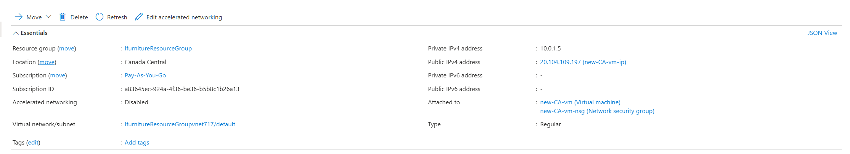Viewport: 850px width, 154px height.
Task: Open new-CA-vm virtual machine link
Action: [x=580, y=102]
